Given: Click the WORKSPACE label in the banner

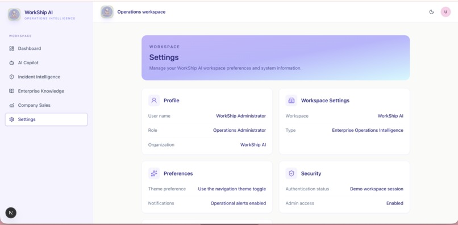Looking at the screenshot, I should (164, 47).
